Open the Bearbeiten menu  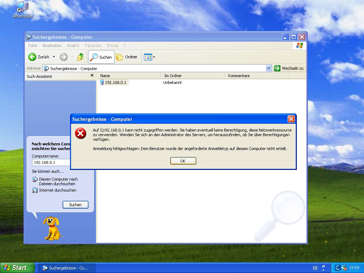52,45
